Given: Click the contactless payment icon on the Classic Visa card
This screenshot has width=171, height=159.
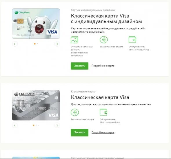Looking at the screenshot, I should (75, 112).
